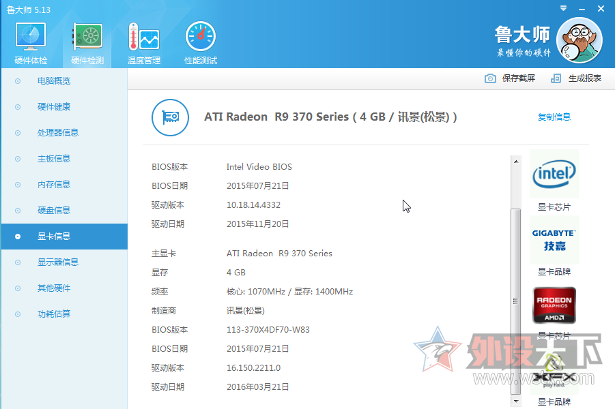Click the report icon beside 生成报表
Image resolution: width=615 pixels, height=409 pixels.
[556, 78]
